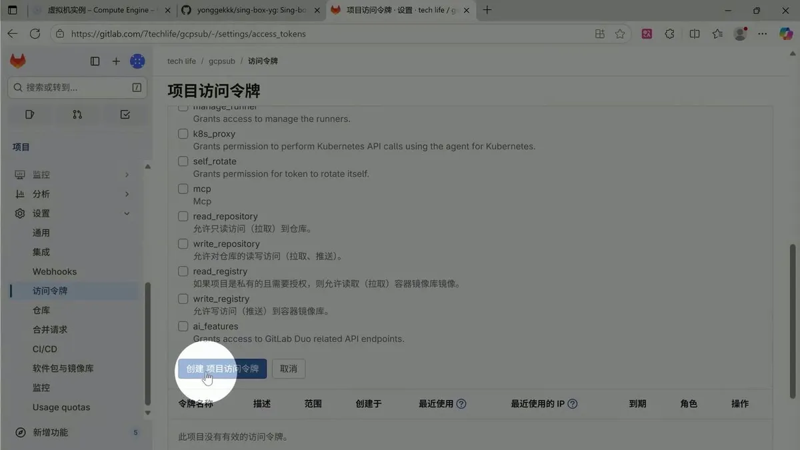Image resolution: width=800 pixels, height=450 pixels.
Task: Open the to-do list checkmark icon
Action: [x=125, y=114]
